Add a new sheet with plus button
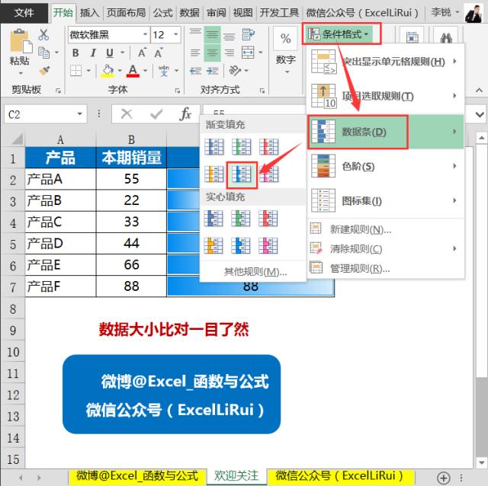488x486 pixels. 443,478
